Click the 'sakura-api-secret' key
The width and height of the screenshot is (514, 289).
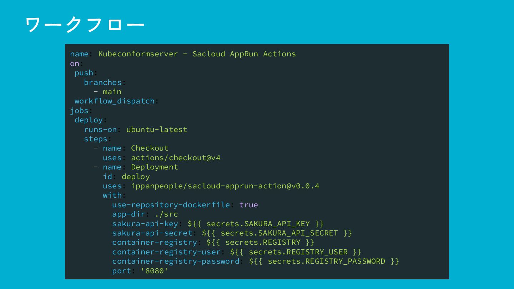pos(152,233)
